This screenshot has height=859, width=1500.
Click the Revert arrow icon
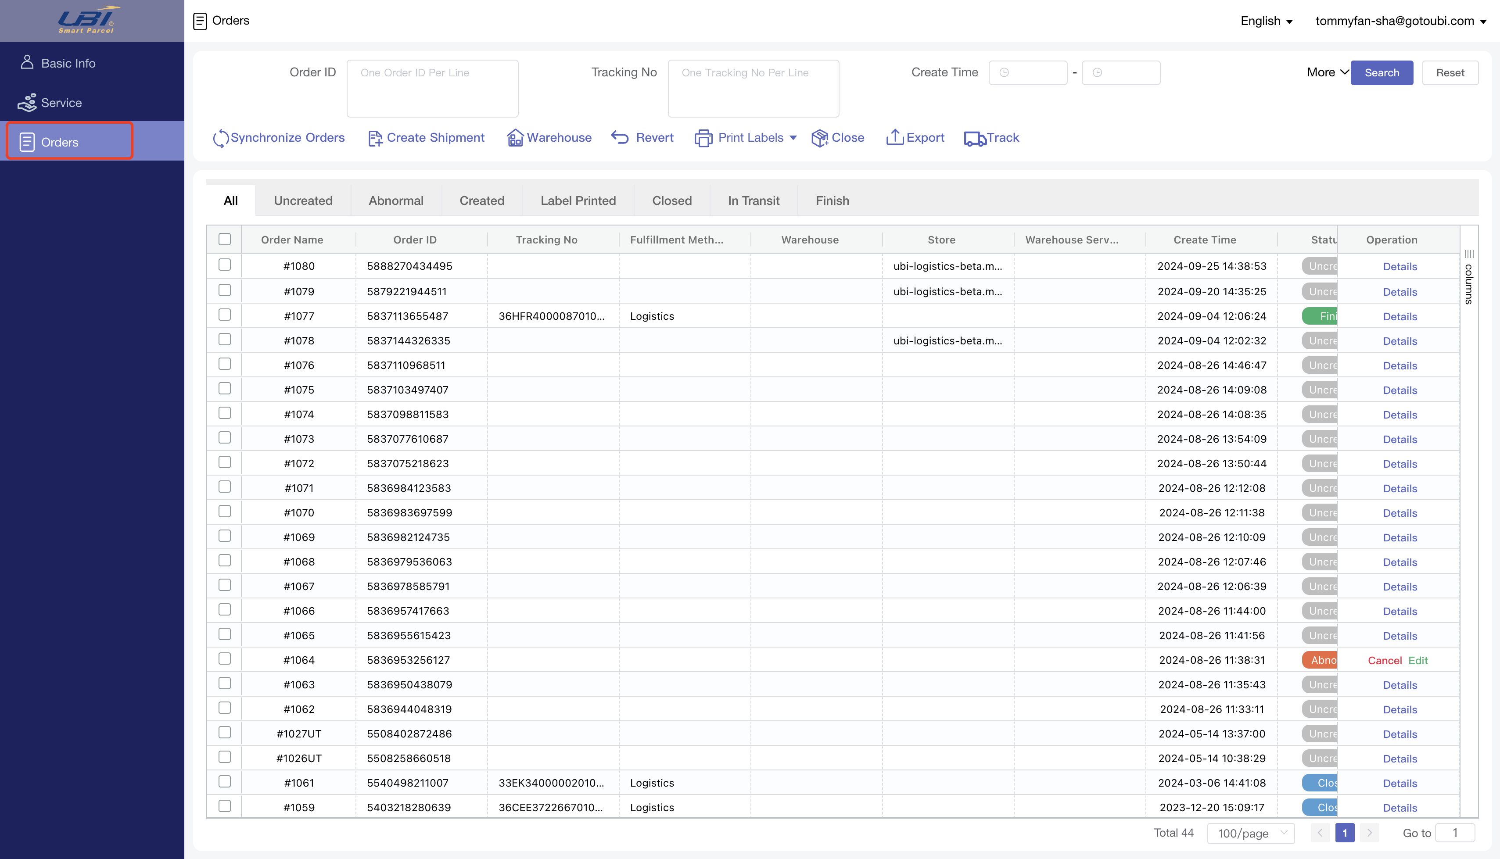pyautogui.click(x=620, y=137)
